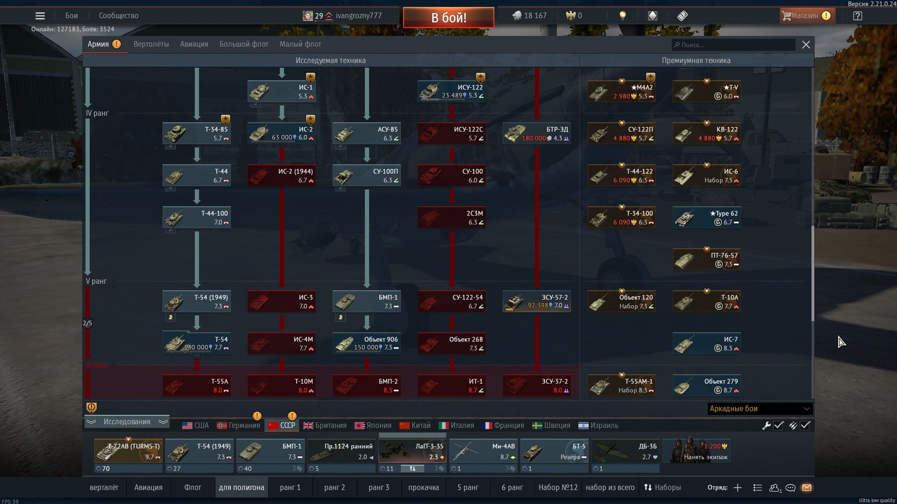The width and height of the screenshot is (897, 504).
Task: Click the shield warning icon below research tree
Action: coord(92,408)
